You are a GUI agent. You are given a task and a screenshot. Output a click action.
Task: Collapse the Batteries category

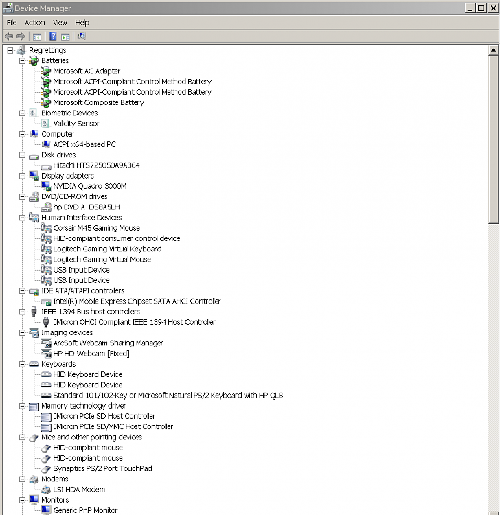(x=22, y=60)
